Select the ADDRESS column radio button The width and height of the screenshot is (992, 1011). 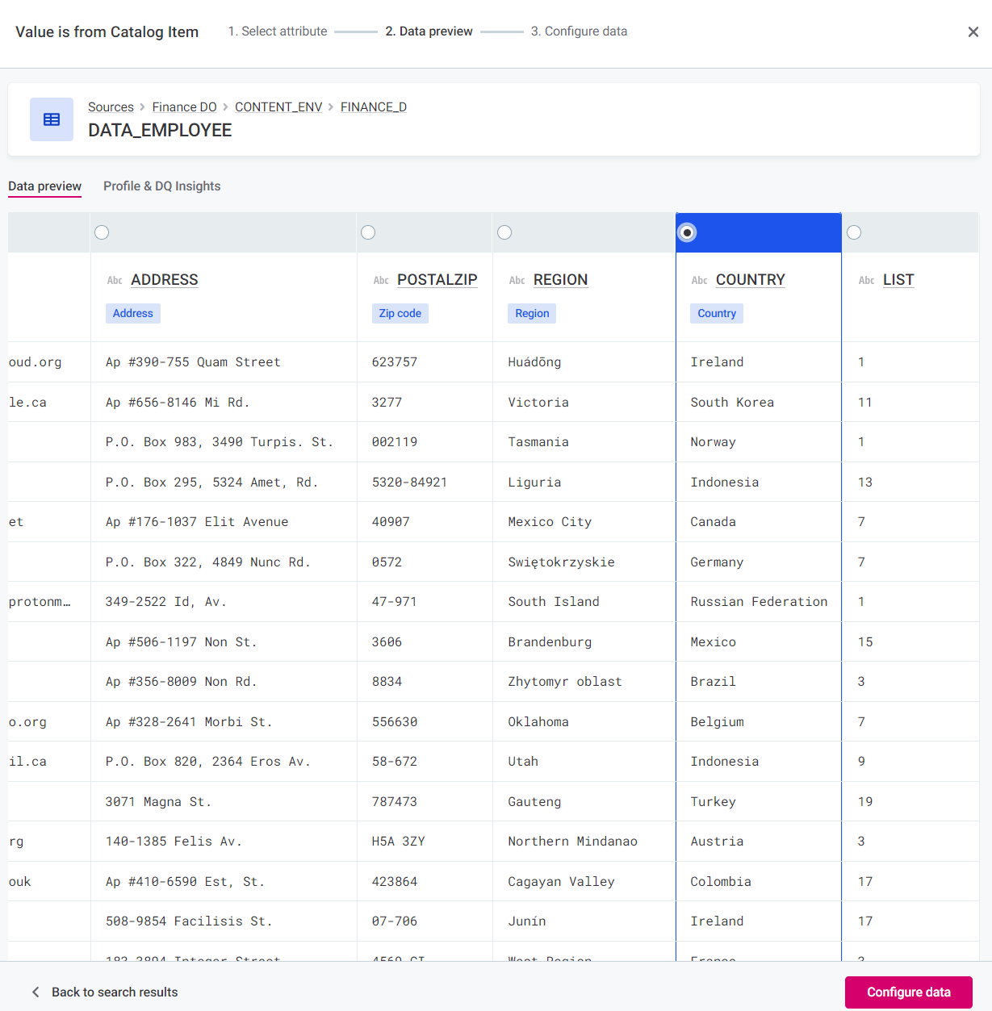[x=102, y=232]
